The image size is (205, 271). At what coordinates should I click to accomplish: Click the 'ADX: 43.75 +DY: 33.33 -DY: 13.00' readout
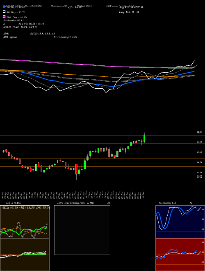point(25,207)
